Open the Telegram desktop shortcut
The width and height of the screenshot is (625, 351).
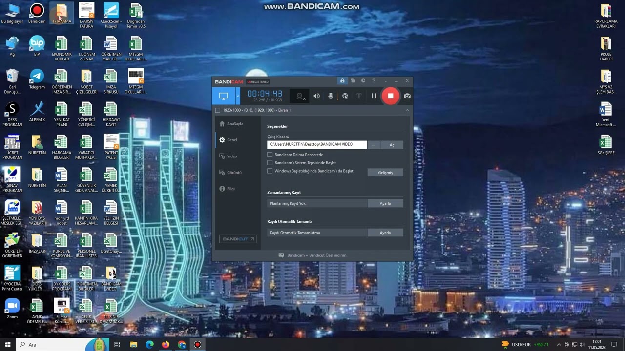click(x=37, y=79)
